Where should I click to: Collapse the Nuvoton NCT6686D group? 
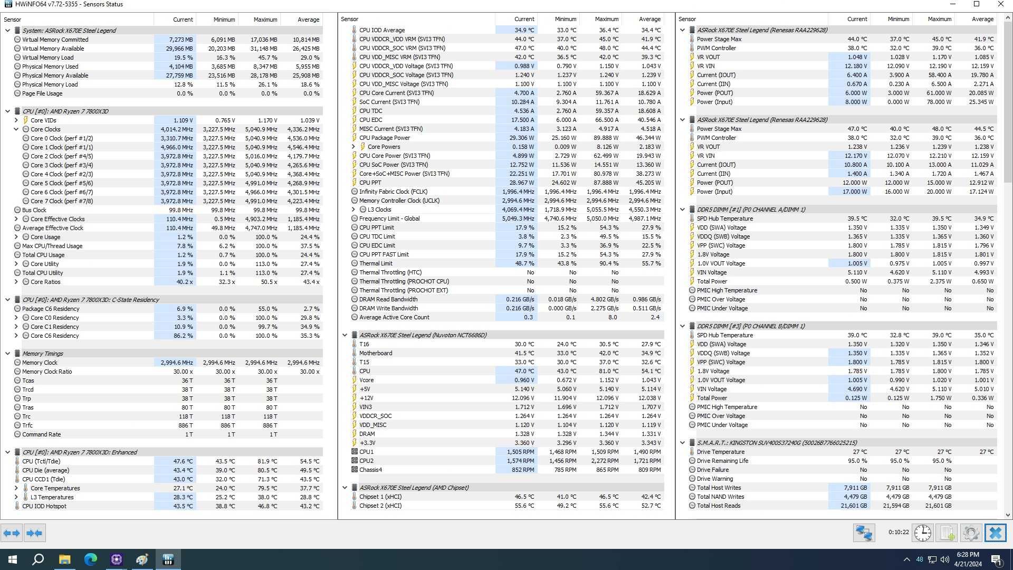[345, 335]
